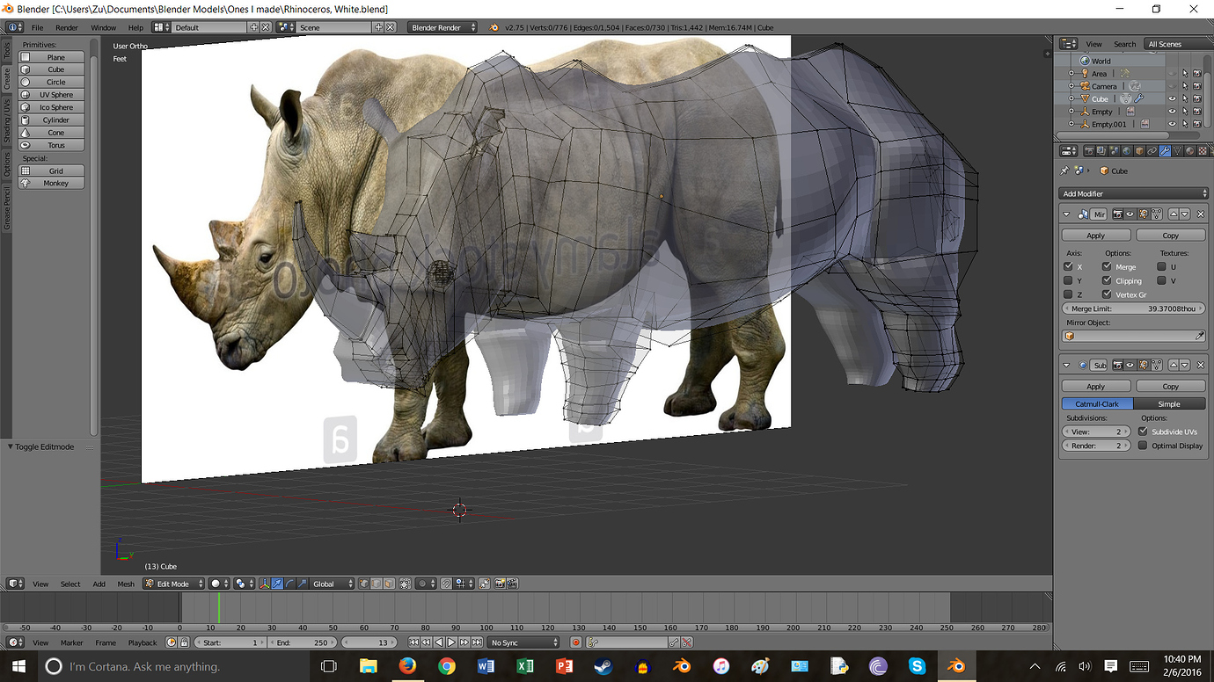
Task: Open the Windows Start menu
Action: 19,666
